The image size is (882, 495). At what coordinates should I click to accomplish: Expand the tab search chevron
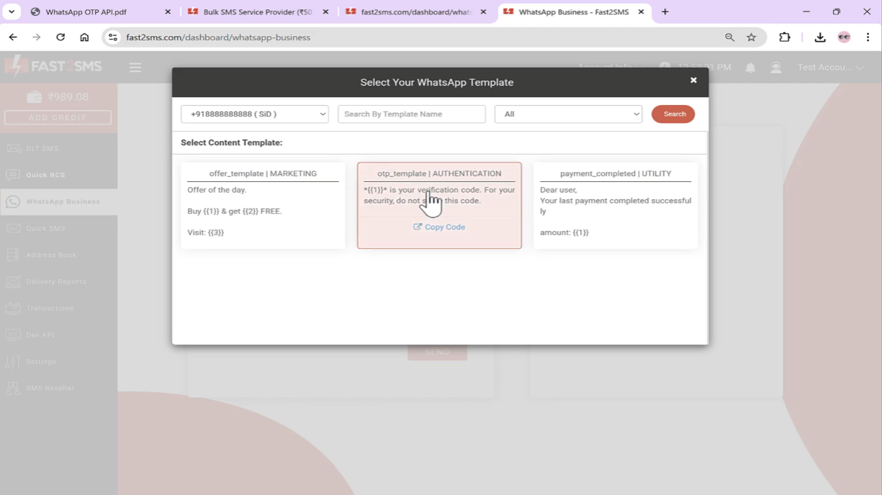pyautogui.click(x=12, y=12)
